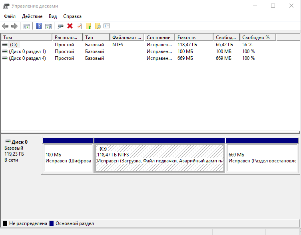This screenshot has height=235, width=301.
Task: Open the Справка menu
Action: [x=72, y=16]
